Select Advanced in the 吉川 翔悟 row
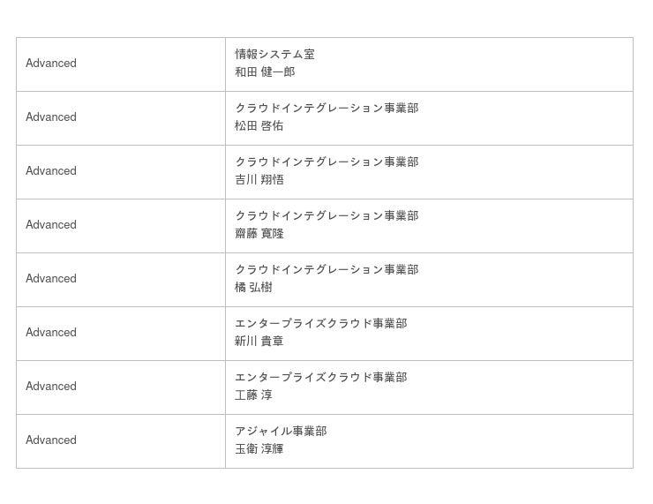This screenshot has height=504, width=653. pos(51,171)
